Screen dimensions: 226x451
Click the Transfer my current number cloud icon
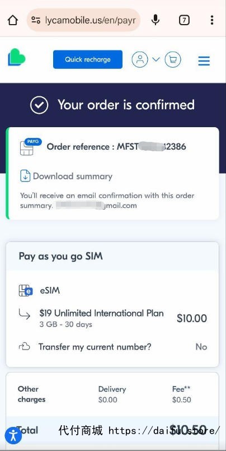click(x=25, y=347)
